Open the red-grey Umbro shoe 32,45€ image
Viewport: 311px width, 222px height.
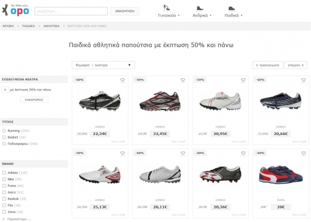pos(160,101)
